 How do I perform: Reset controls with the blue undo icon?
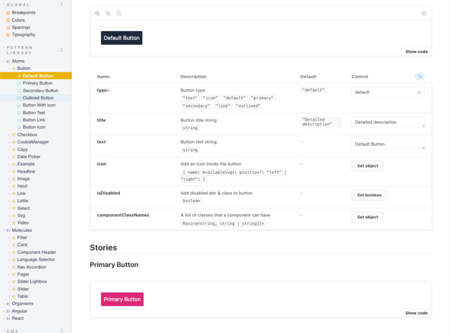click(x=420, y=76)
